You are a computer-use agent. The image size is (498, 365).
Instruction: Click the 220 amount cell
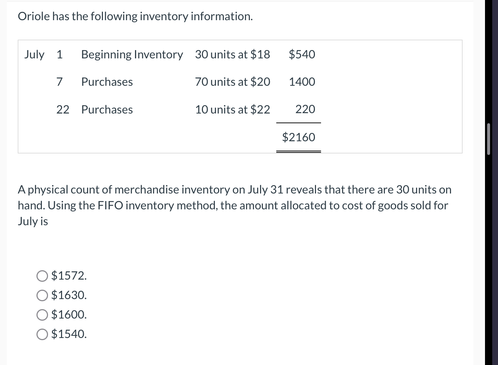click(x=305, y=109)
